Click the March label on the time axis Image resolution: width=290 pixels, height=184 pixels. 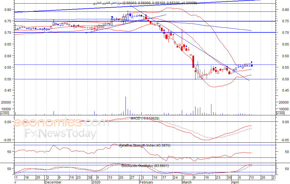pos(187,182)
